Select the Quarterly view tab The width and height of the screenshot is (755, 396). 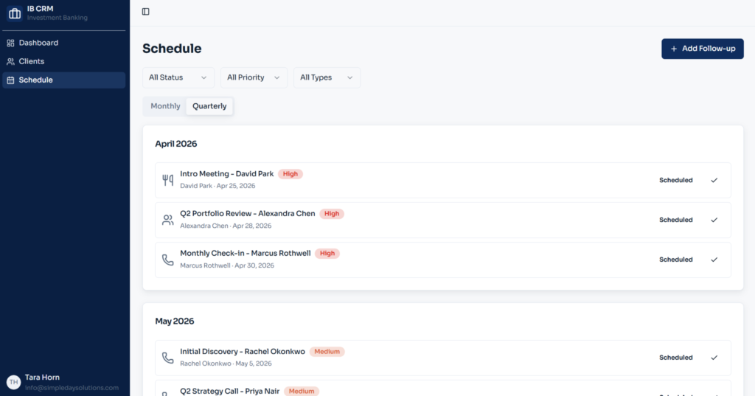pos(209,106)
